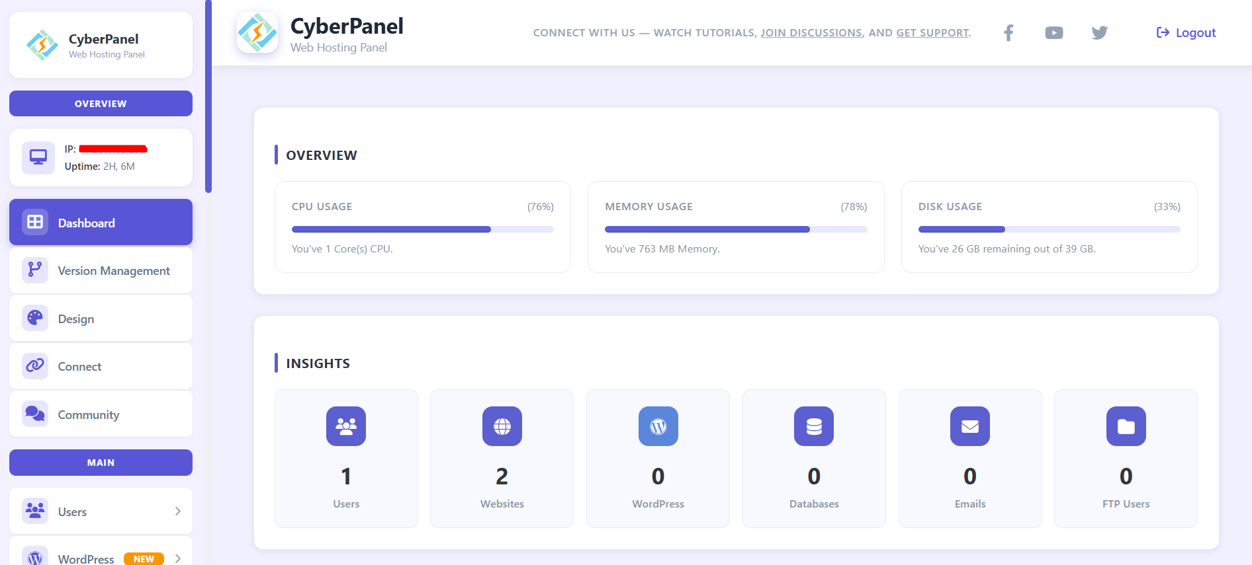The width and height of the screenshot is (1252, 565).
Task: Click the FTP Users folder icon
Action: click(x=1126, y=426)
